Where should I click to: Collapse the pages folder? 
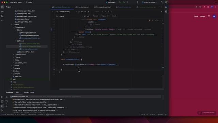[x=11, y=25]
